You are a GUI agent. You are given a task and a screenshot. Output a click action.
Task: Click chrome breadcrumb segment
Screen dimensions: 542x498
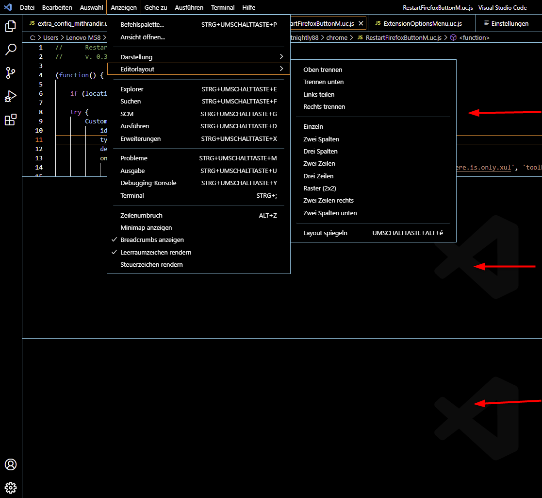click(337, 37)
